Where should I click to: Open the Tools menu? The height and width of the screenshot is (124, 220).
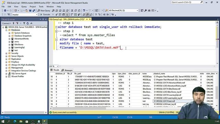pos(41,7)
